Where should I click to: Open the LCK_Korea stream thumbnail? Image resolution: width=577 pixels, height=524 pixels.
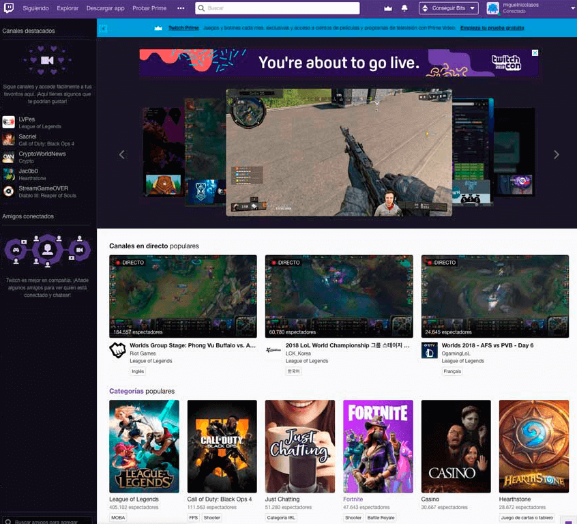point(339,296)
